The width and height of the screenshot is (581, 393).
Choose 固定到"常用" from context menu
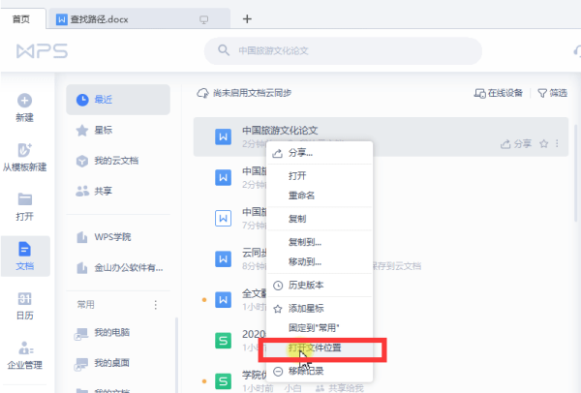[x=320, y=328]
